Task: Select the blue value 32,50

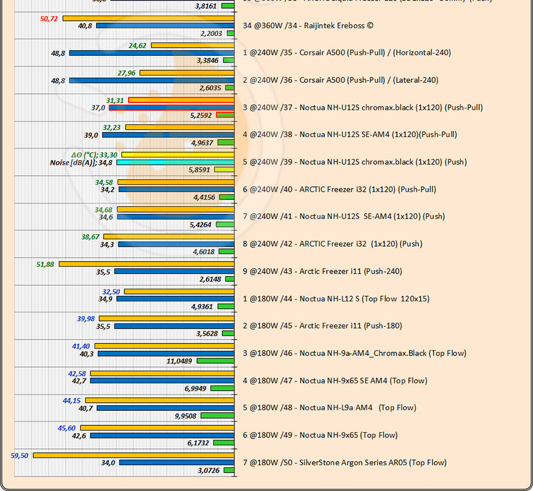Action: click(111, 292)
